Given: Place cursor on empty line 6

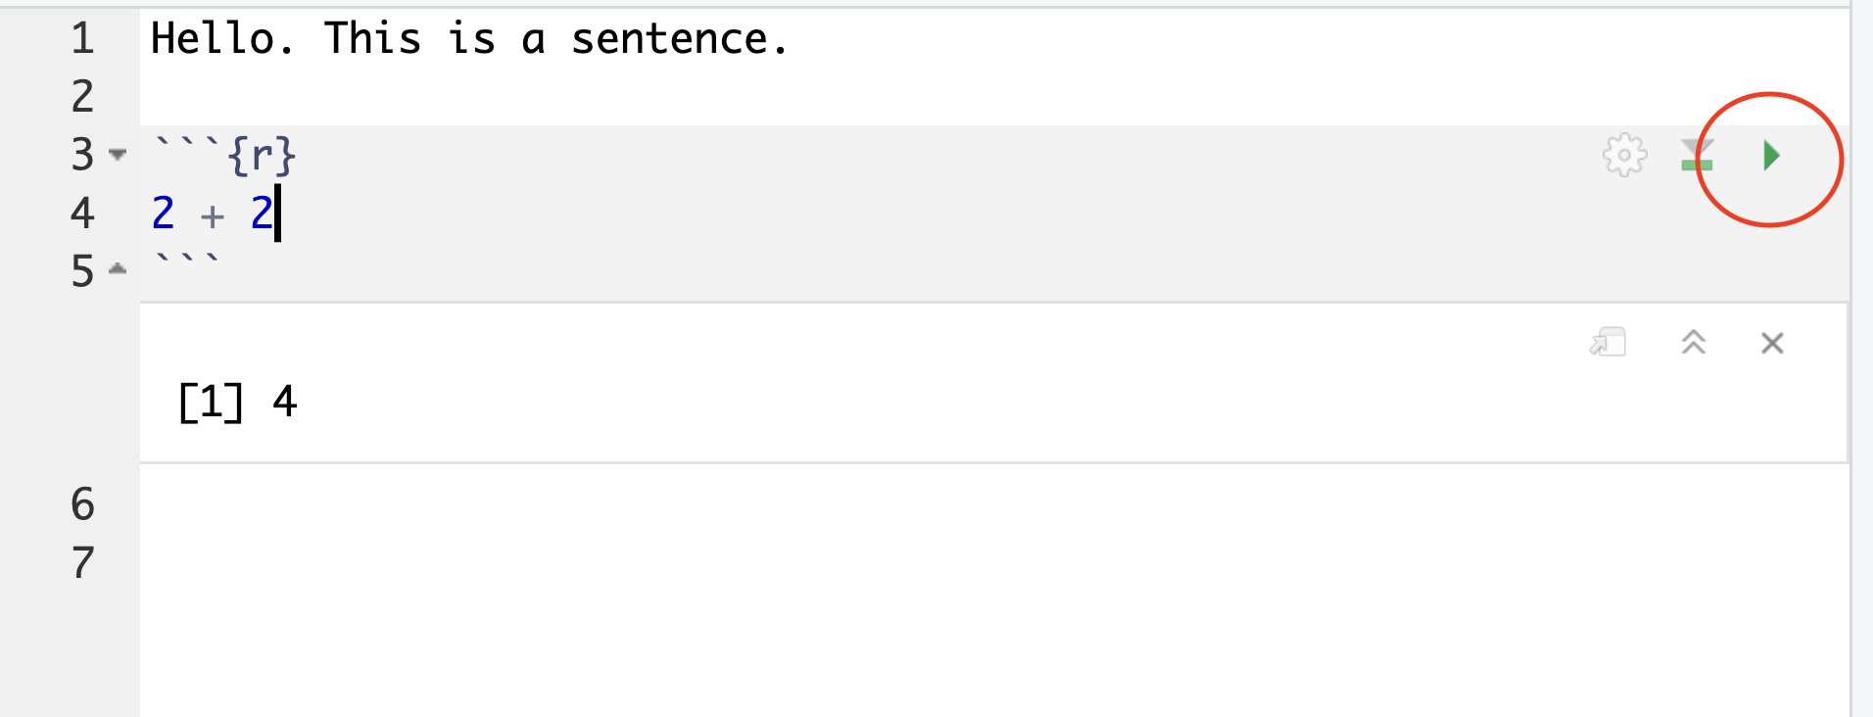Looking at the screenshot, I should [490, 503].
